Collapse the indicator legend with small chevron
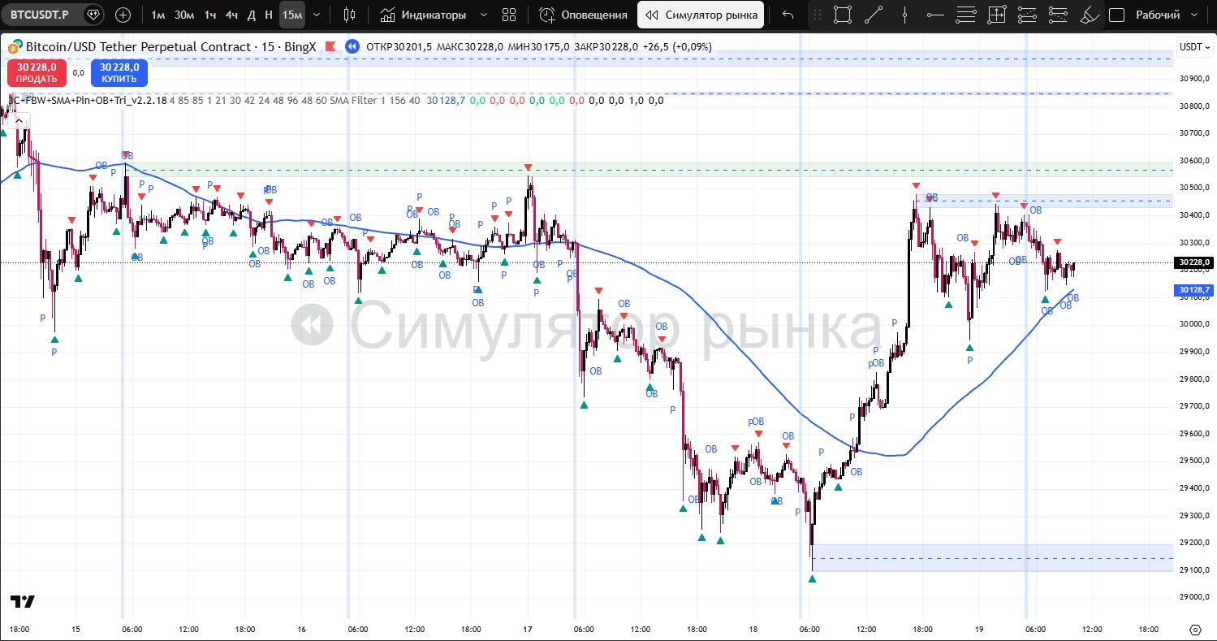Screen dimensions: 1217x641 pos(19,121)
